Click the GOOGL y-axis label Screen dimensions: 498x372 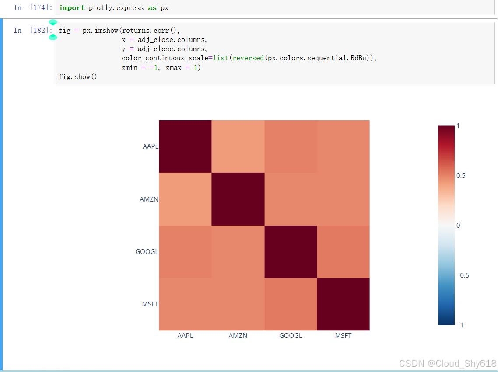click(x=147, y=251)
